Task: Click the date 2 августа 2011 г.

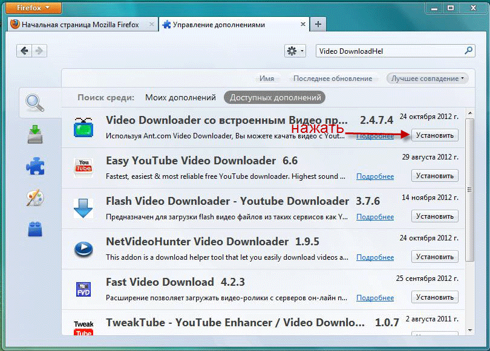Action: click(x=432, y=319)
